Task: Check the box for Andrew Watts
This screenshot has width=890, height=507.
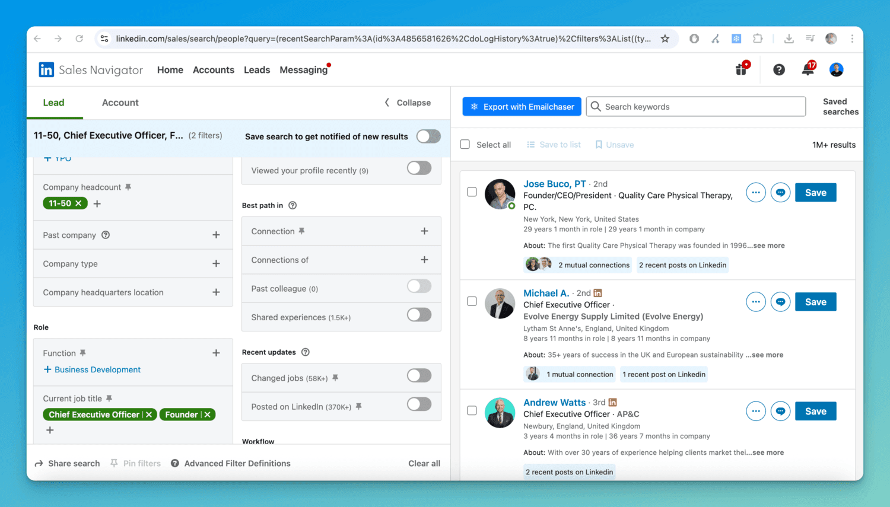Action: tap(472, 410)
